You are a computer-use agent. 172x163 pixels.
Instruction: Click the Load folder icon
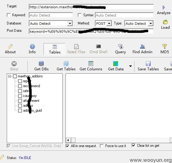click(165, 22)
